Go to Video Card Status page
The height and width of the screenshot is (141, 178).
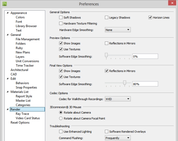[28, 118]
